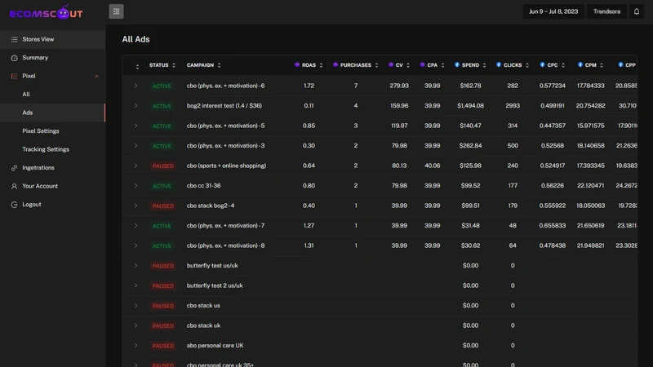Click the All Ads heading
Image resolution: width=653 pixels, height=367 pixels.
point(135,39)
